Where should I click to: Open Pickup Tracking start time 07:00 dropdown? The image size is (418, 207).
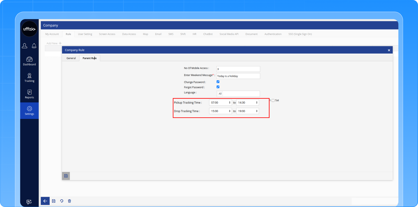point(220,103)
